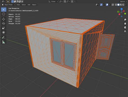
Task: Click the Triangles "55,310" statistic
Action: tap(18, 23)
